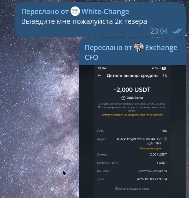Open the forwarded withdrawal screenshot image
Image resolution: width=189 pixels, height=198 pixels.
tap(132, 131)
